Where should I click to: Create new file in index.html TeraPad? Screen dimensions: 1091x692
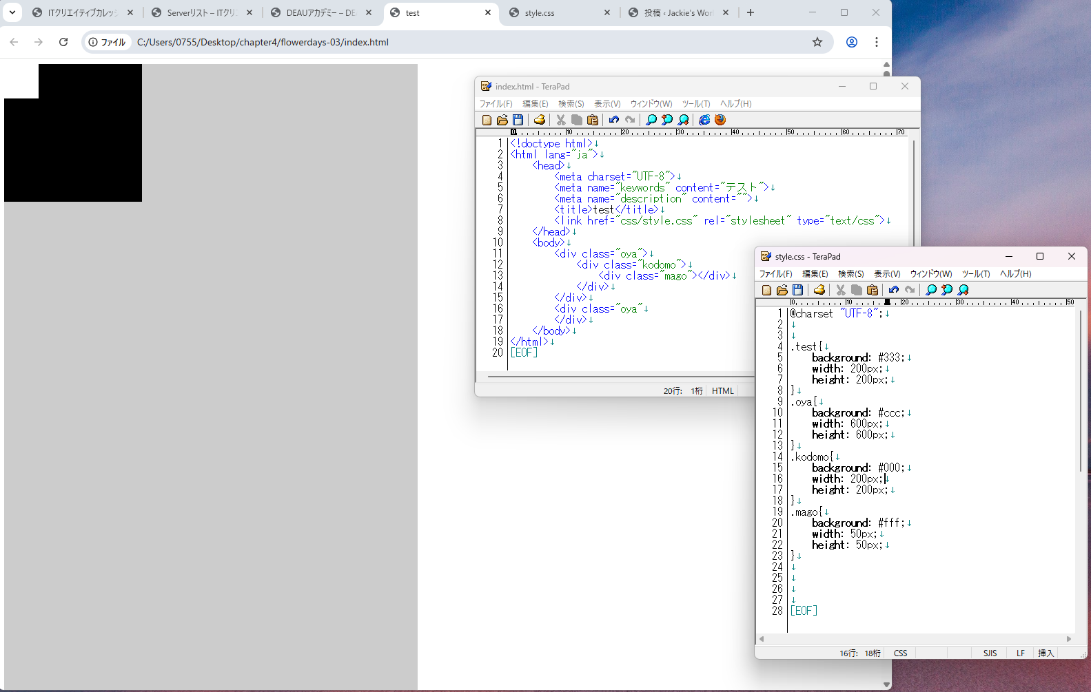[x=487, y=120]
